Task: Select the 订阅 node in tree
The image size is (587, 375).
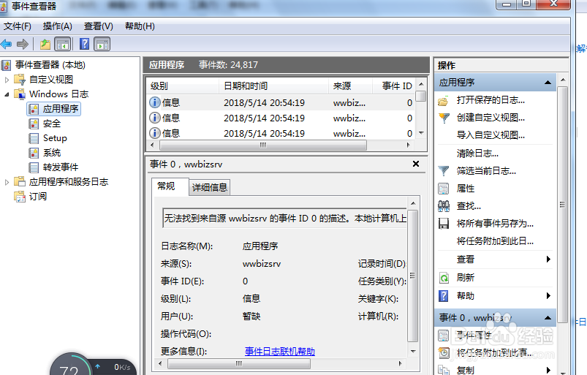Action: tap(38, 197)
